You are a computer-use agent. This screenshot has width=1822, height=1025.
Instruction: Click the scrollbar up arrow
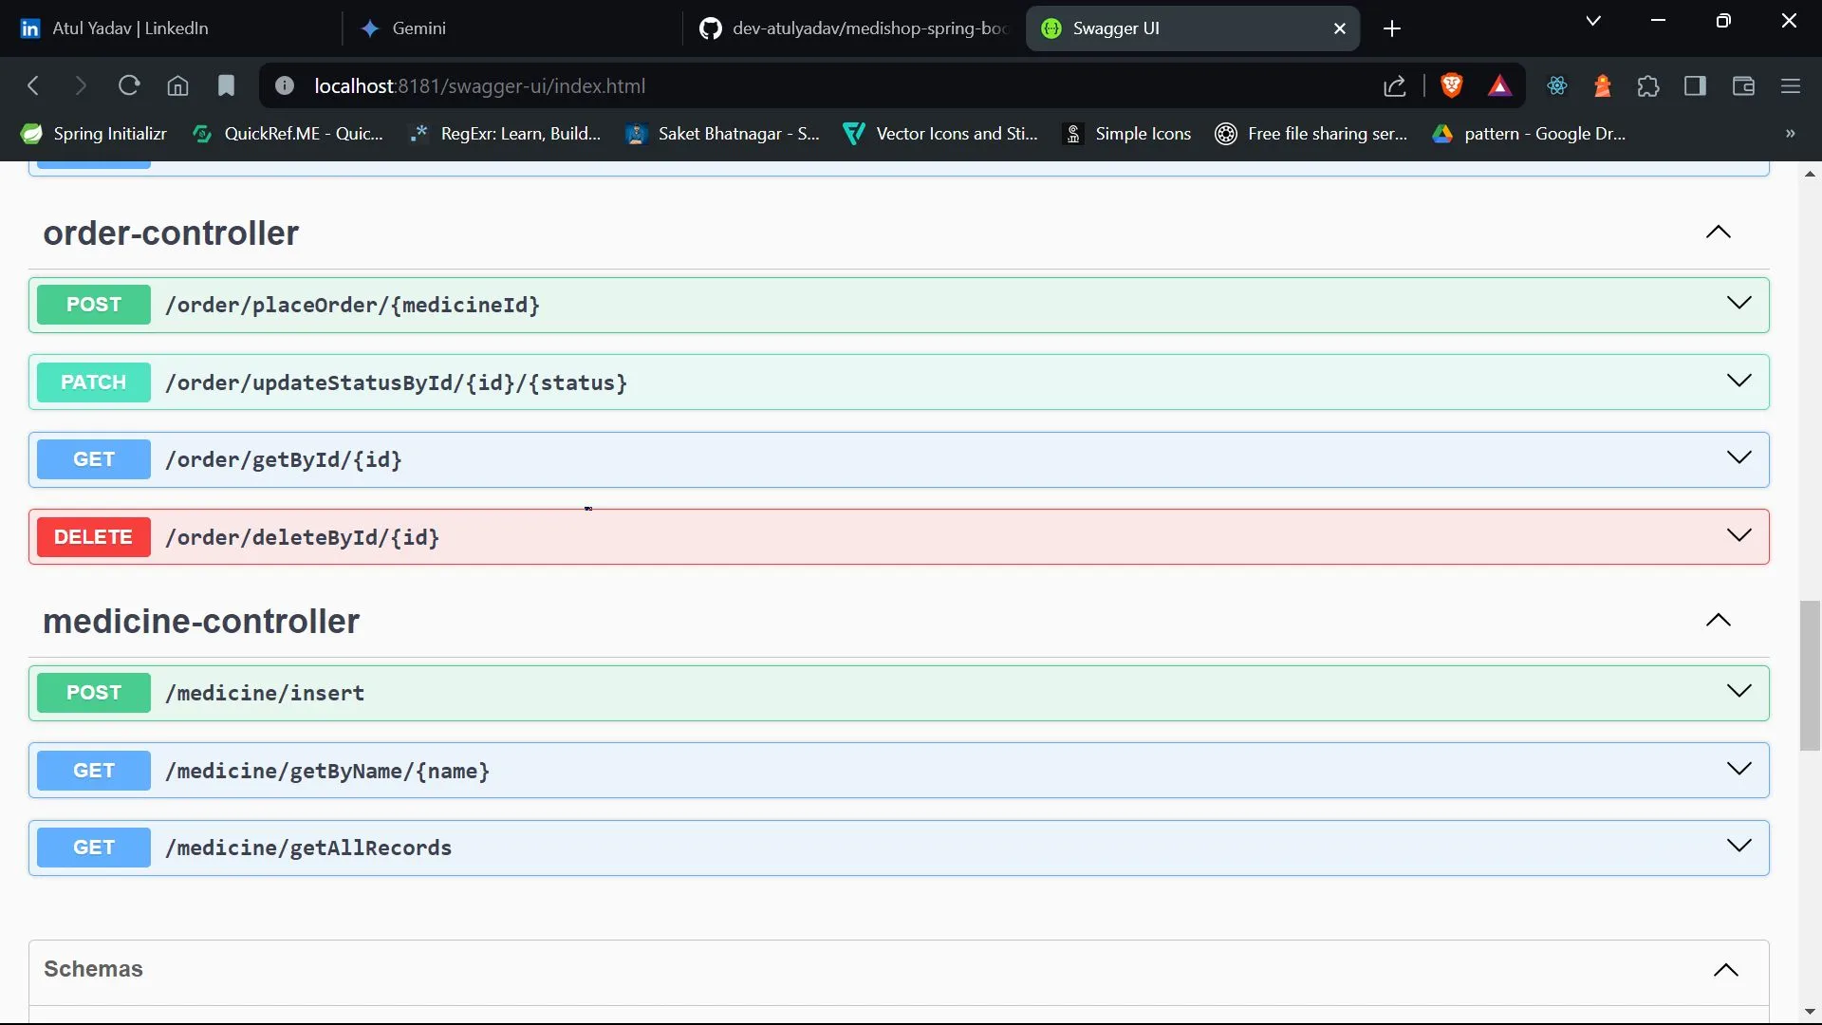1810,174
